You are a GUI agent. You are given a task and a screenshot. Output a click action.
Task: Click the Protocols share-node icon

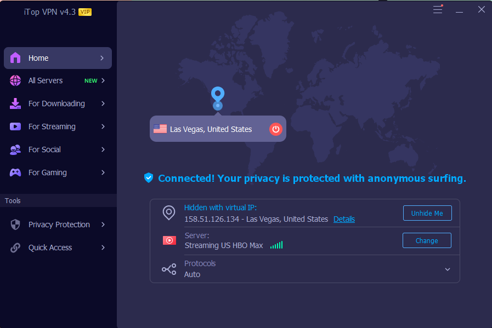pos(169,269)
